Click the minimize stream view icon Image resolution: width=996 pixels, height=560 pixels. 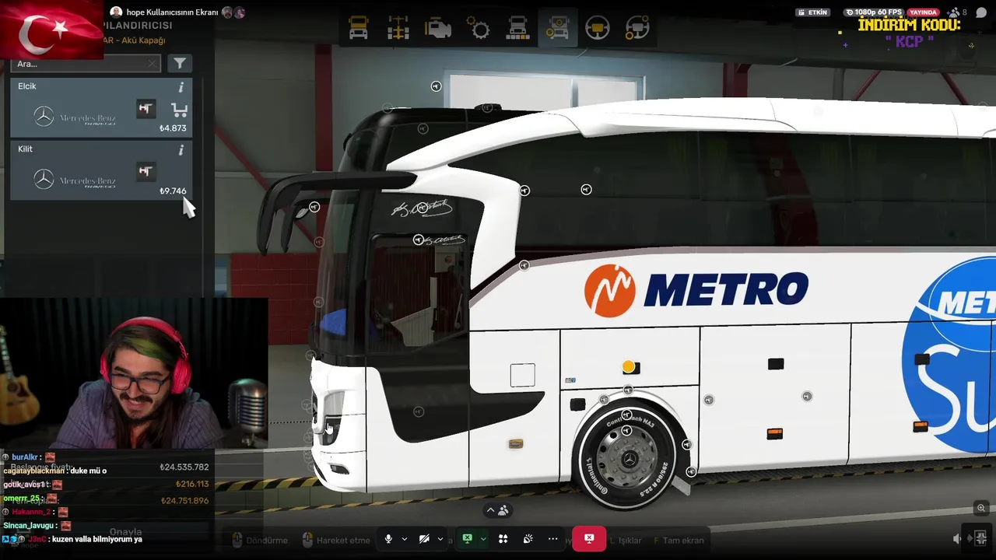coord(980,538)
